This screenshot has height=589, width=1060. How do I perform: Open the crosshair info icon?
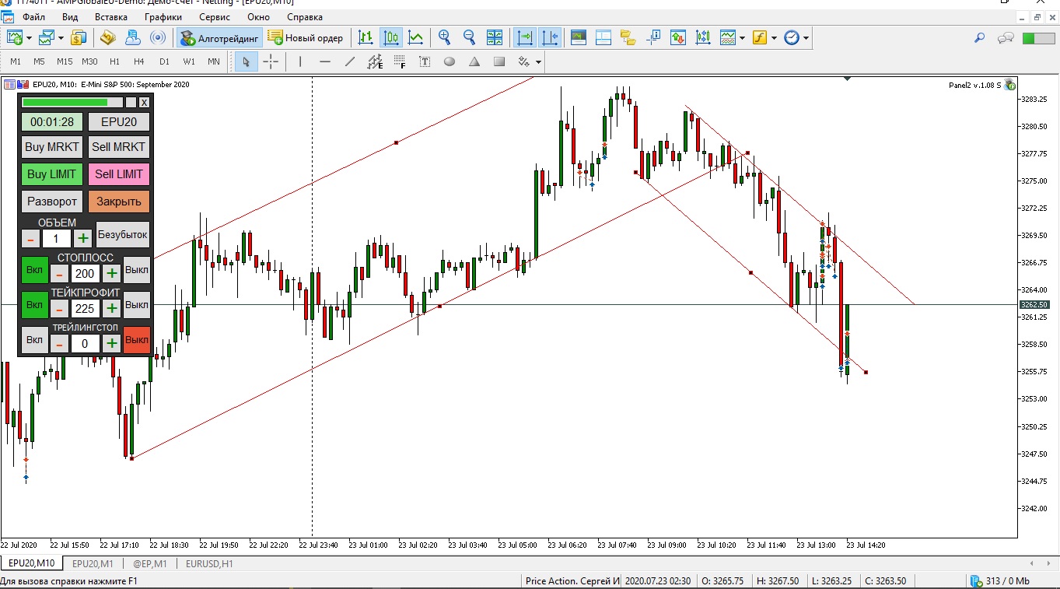pos(653,37)
